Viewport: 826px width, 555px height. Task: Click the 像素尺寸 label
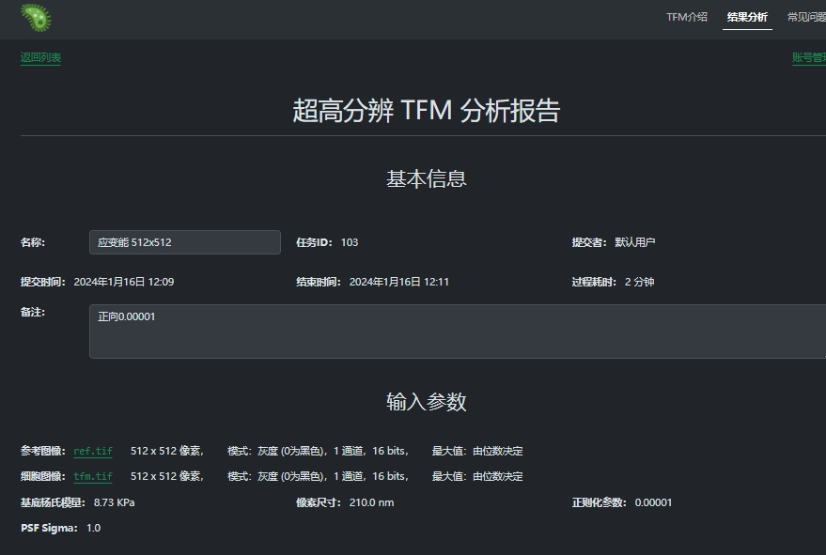[319, 502]
